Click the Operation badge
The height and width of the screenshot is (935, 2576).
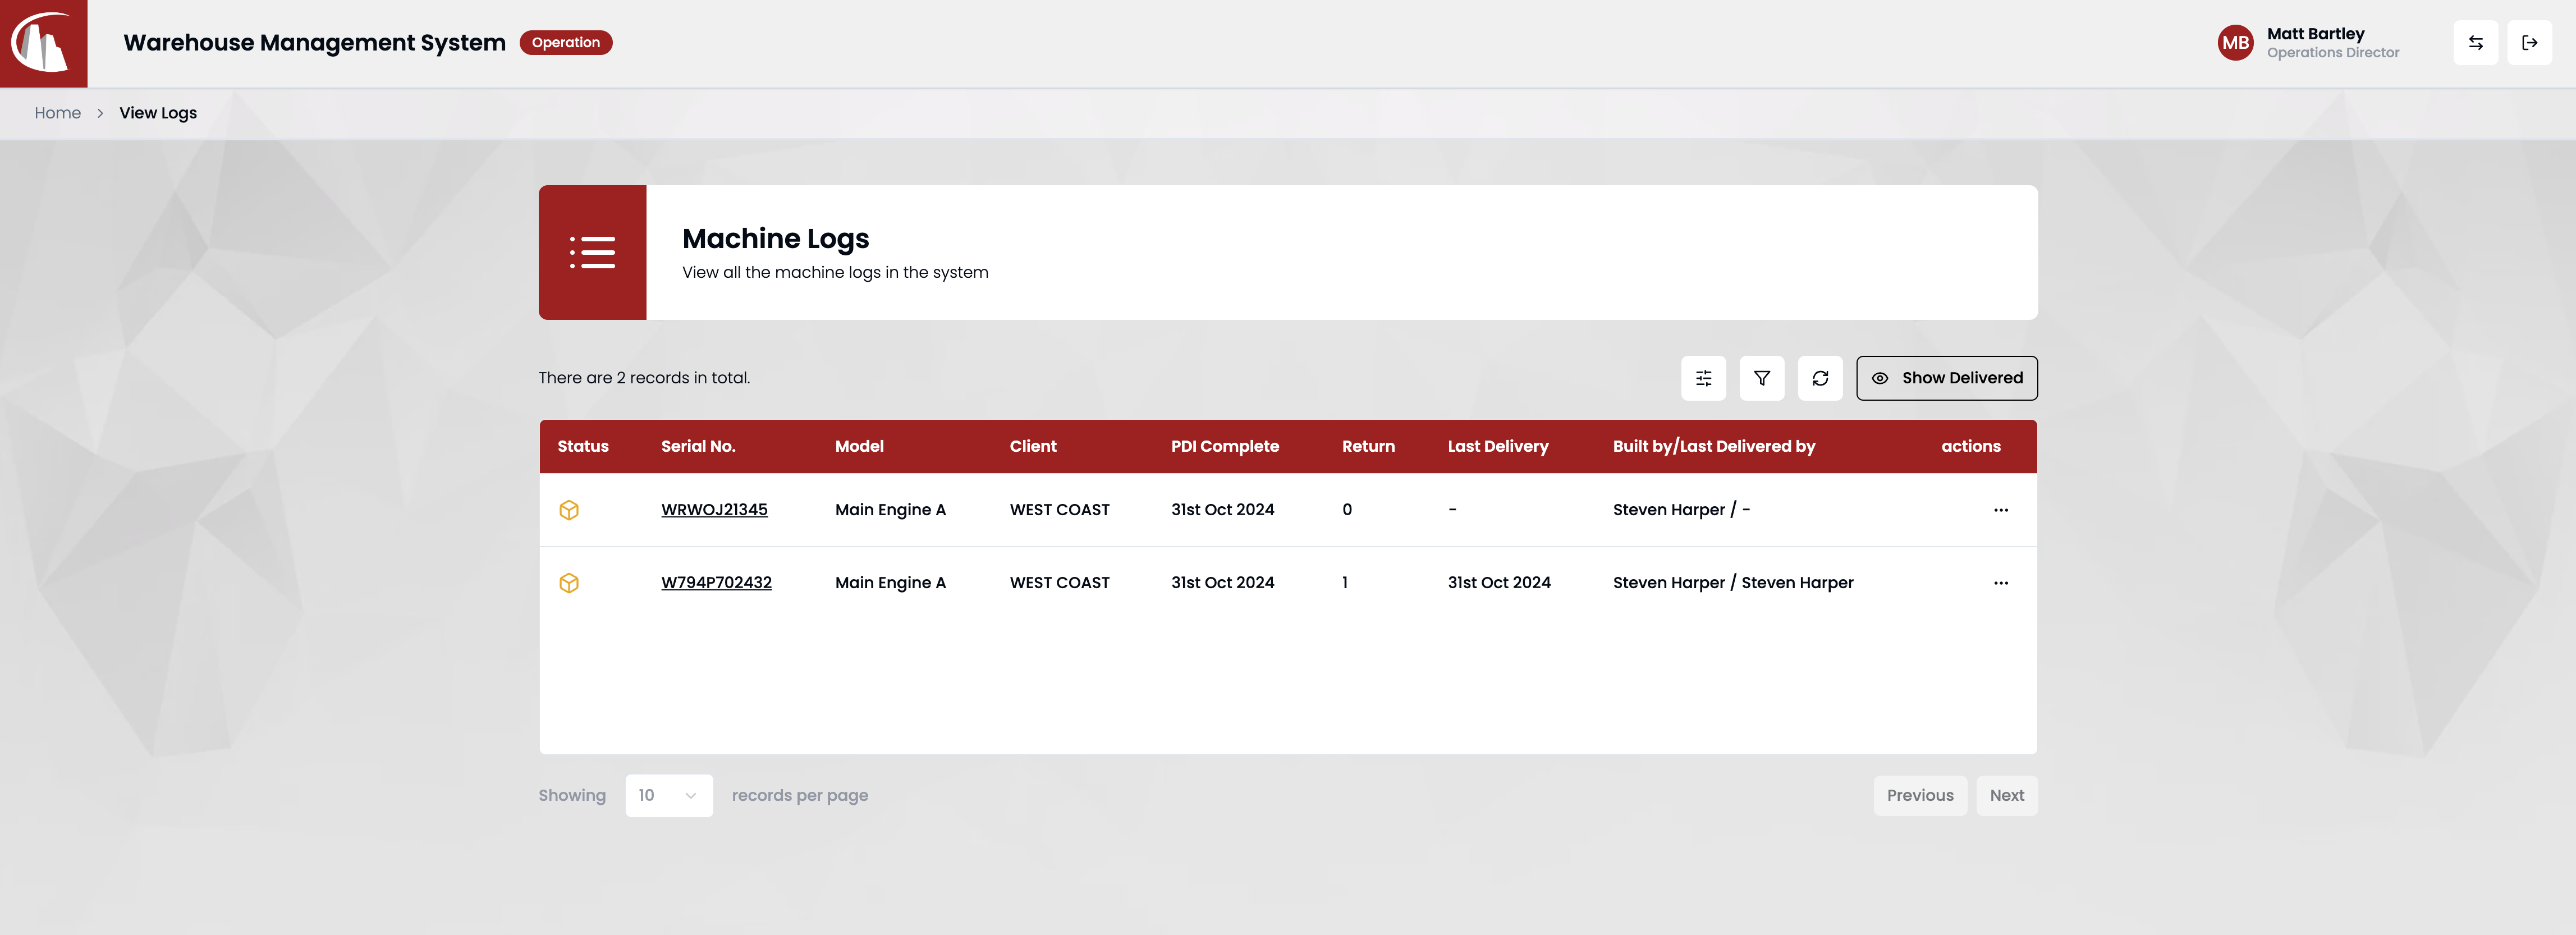[566, 43]
